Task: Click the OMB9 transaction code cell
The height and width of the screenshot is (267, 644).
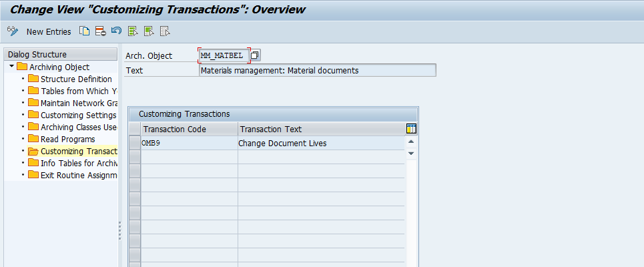Action: pos(190,143)
